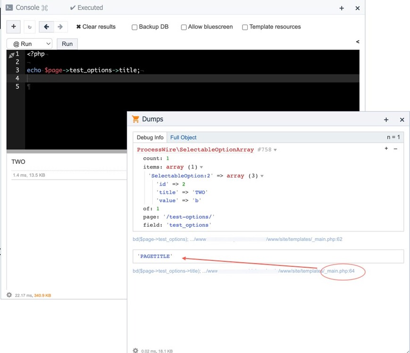Click Clear results

coord(96,27)
